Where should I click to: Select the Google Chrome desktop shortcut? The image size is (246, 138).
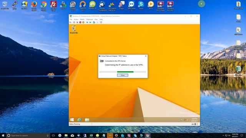pyautogui.click(x=43, y=6)
